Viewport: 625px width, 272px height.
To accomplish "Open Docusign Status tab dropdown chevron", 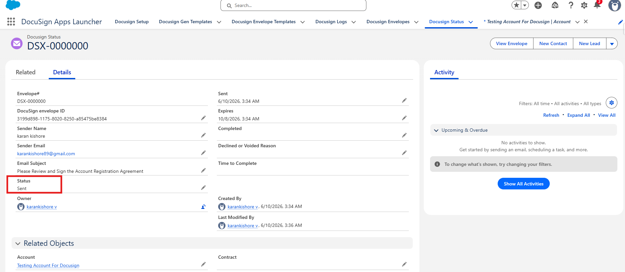I will (x=471, y=22).
